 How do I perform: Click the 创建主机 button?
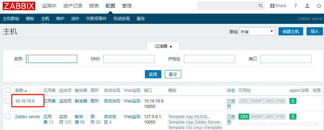[x=291, y=31]
